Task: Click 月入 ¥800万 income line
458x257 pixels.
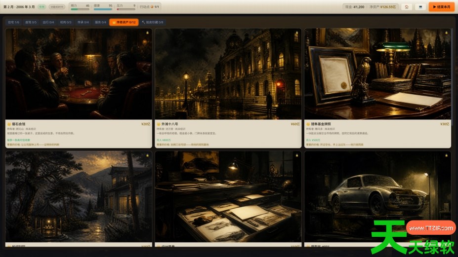Action: coord(164,140)
